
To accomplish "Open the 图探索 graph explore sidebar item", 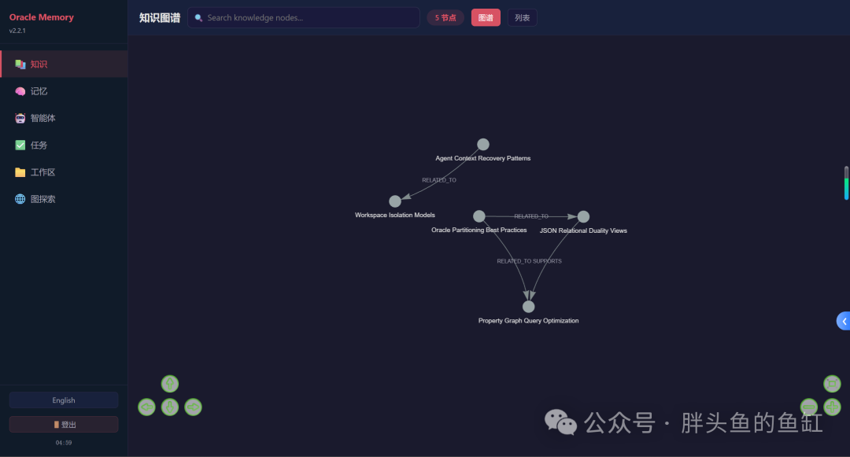I will pyautogui.click(x=64, y=199).
